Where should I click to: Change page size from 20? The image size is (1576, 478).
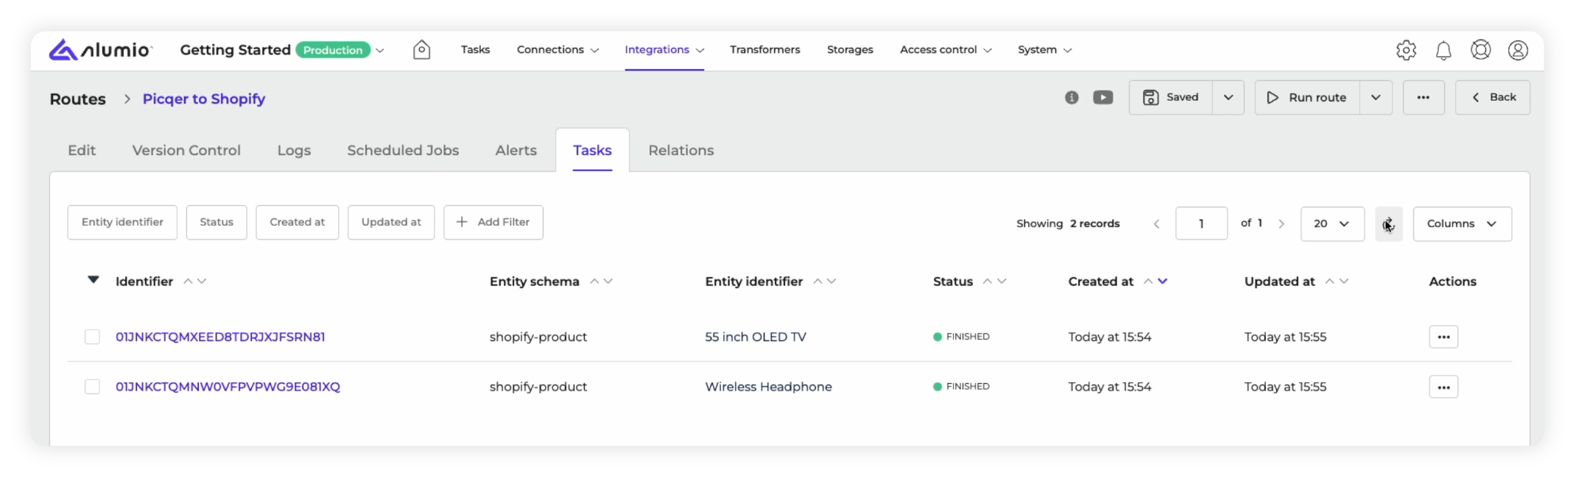(1332, 224)
